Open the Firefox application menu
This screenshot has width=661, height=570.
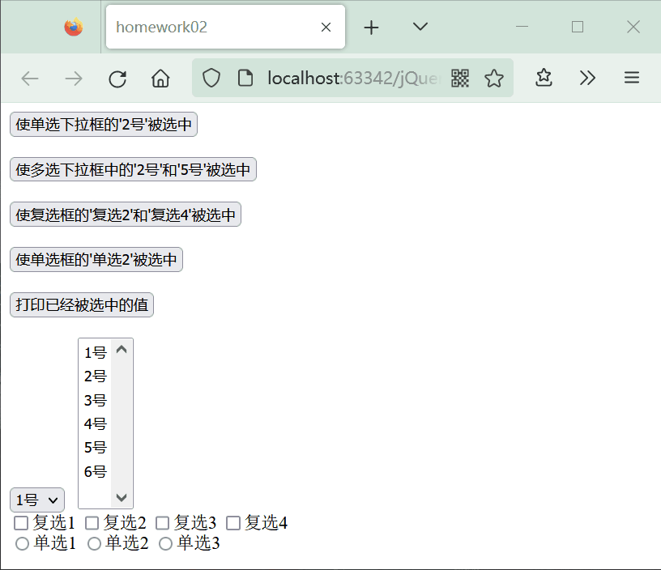[632, 78]
